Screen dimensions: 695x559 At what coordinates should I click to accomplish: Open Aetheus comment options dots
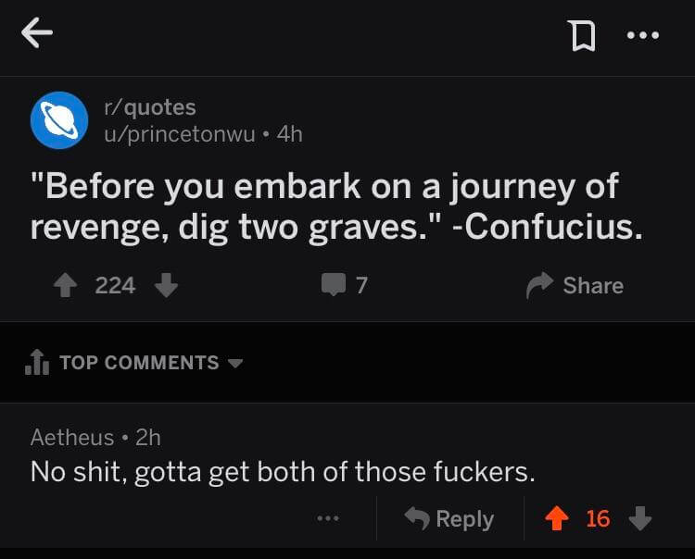[x=328, y=518]
